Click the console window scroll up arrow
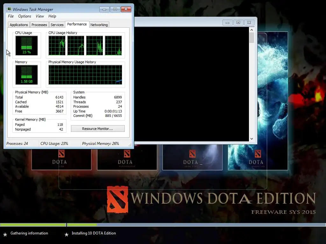The height and width of the screenshot is (244, 326). point(252,30)
